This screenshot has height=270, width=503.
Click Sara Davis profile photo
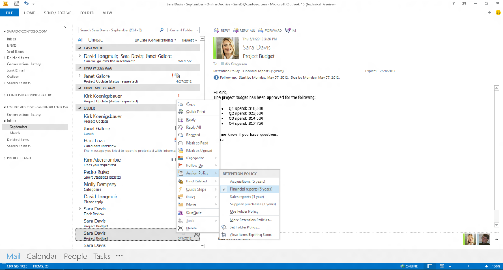[226, 48]
